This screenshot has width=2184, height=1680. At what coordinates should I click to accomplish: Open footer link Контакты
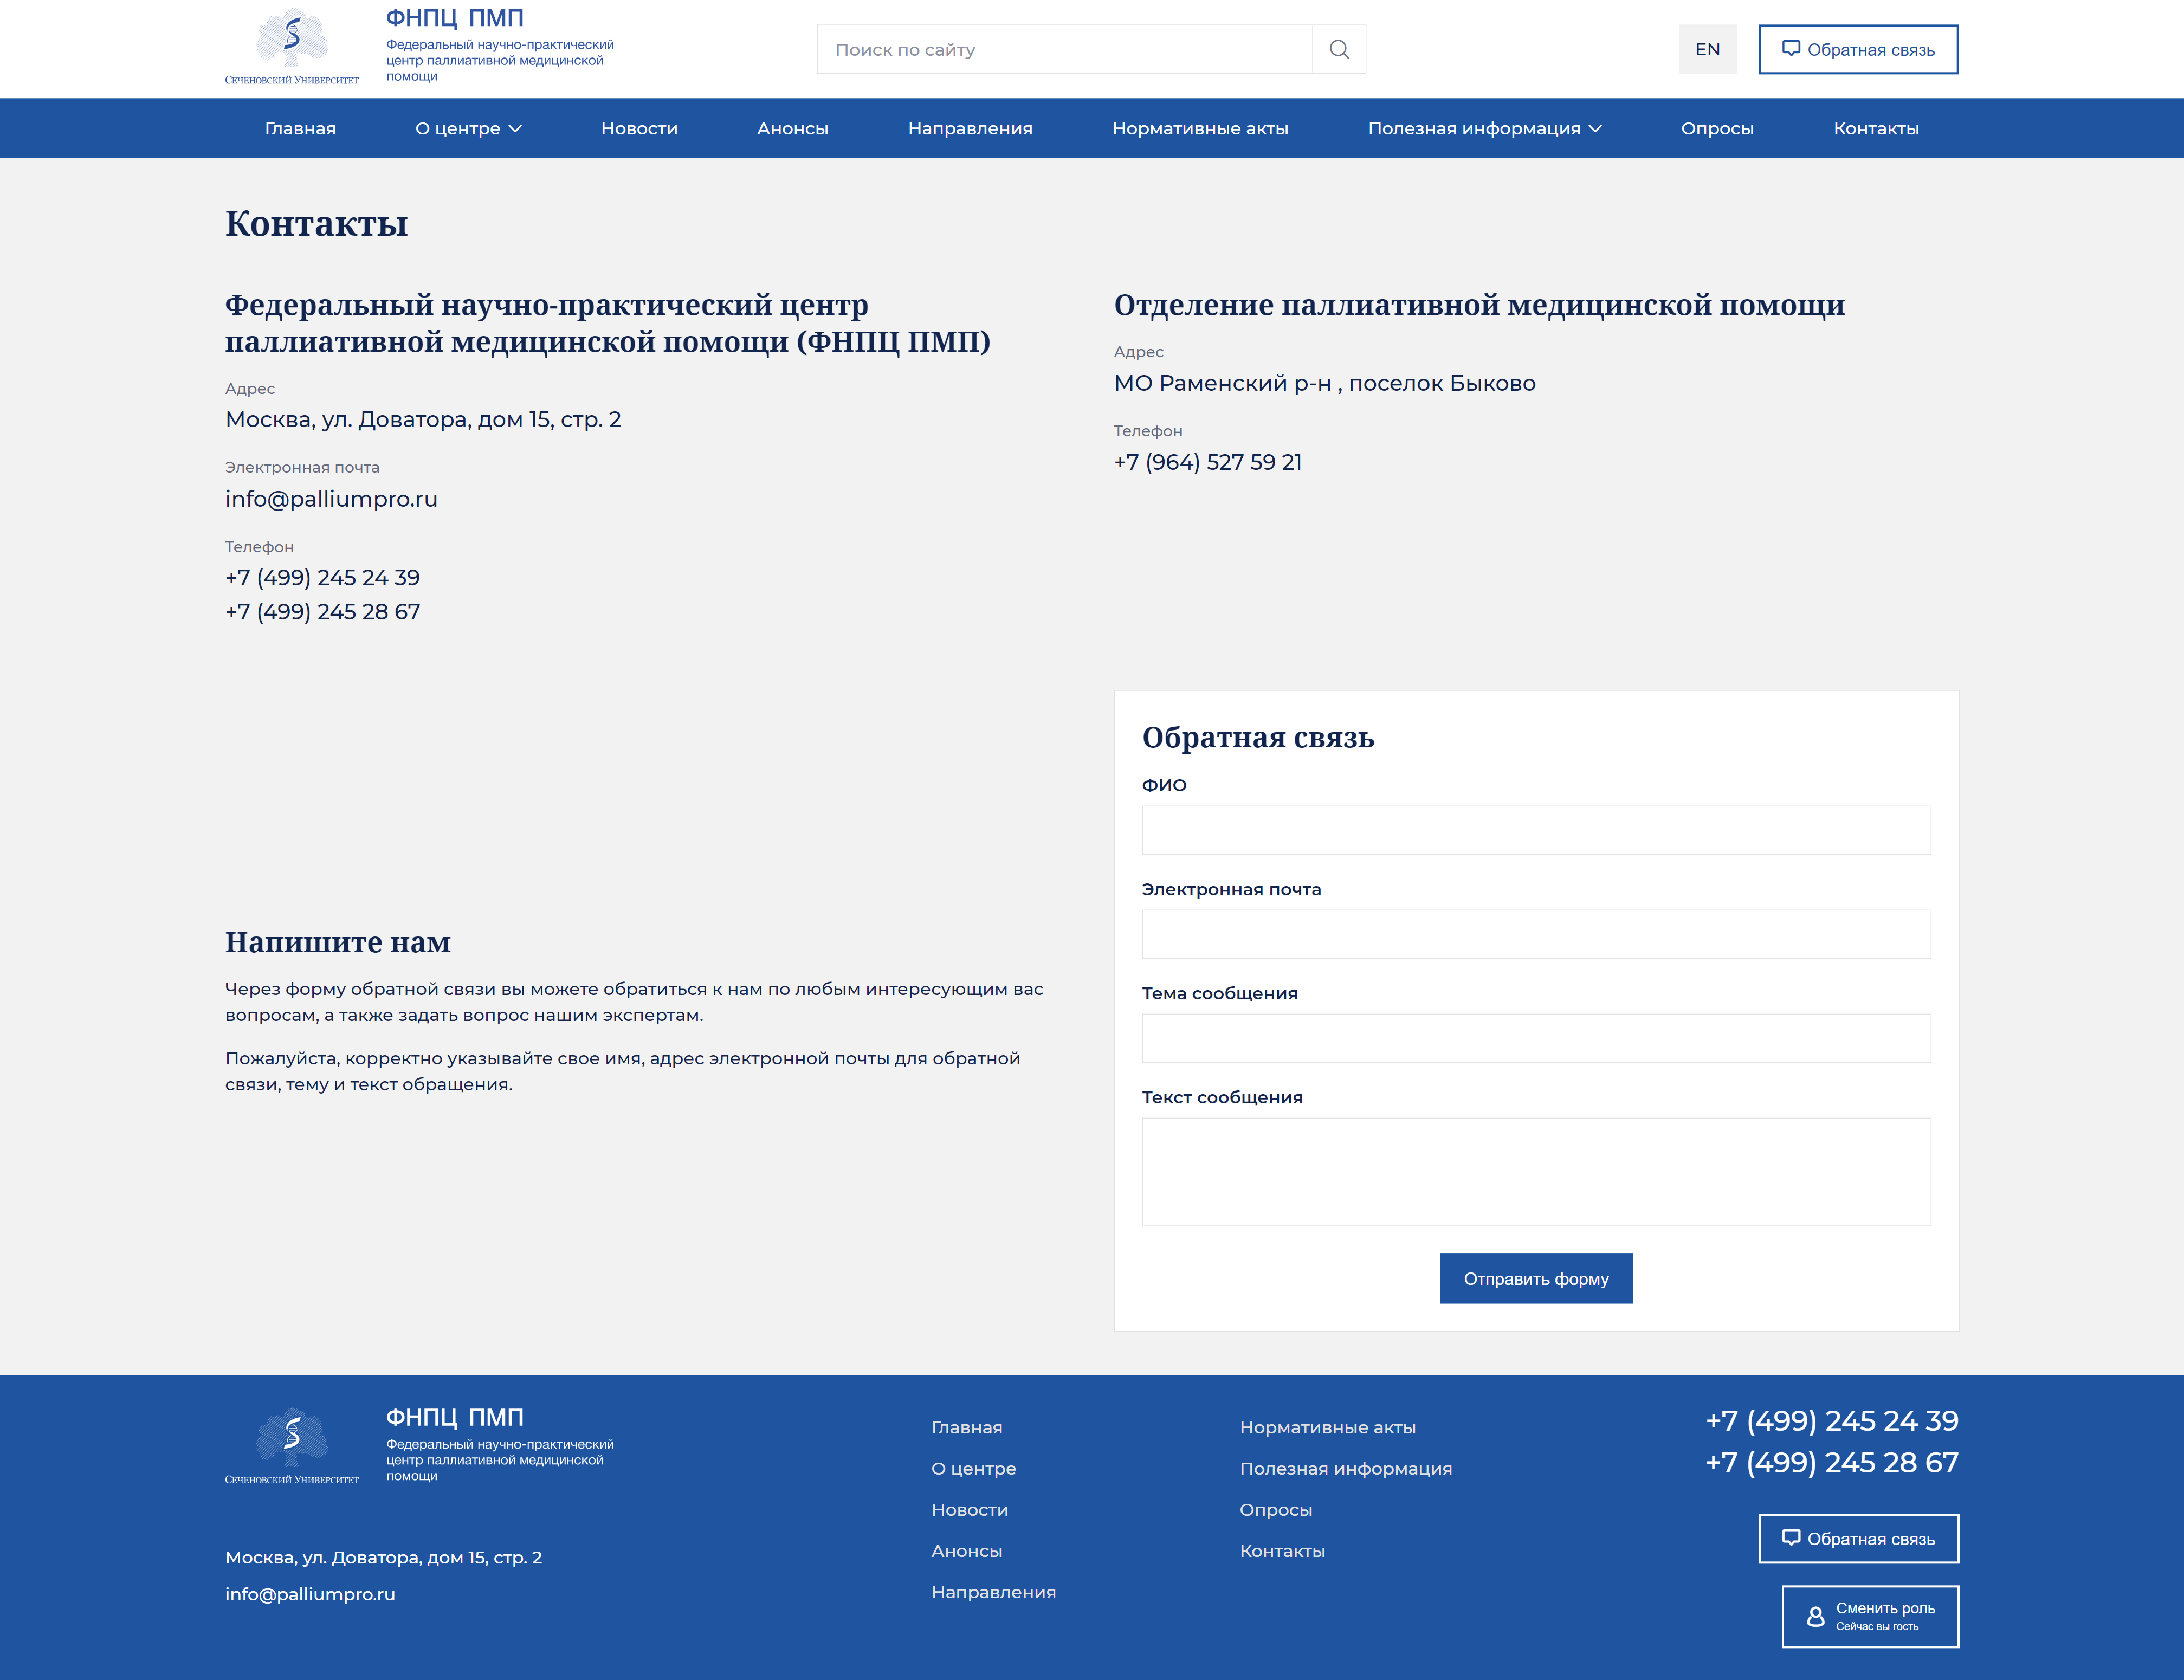1282,1550
